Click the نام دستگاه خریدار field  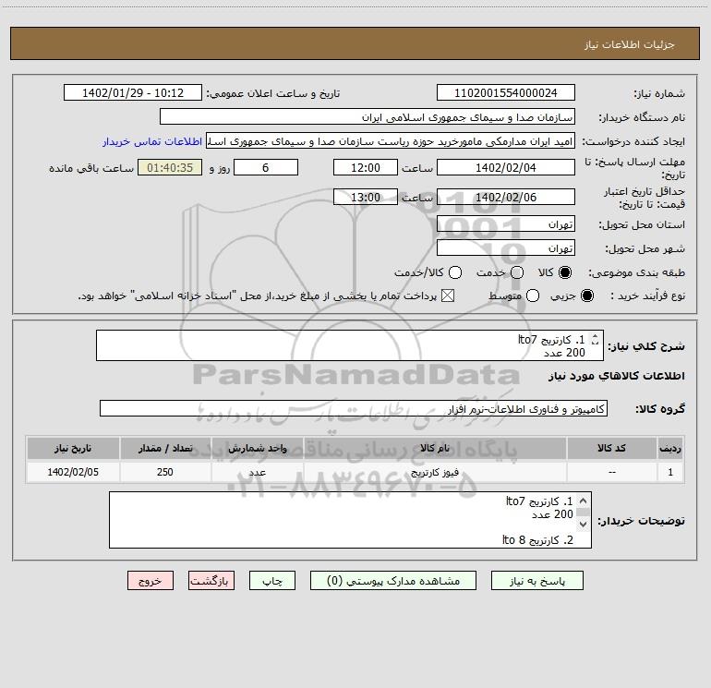(x=368, y=116)
